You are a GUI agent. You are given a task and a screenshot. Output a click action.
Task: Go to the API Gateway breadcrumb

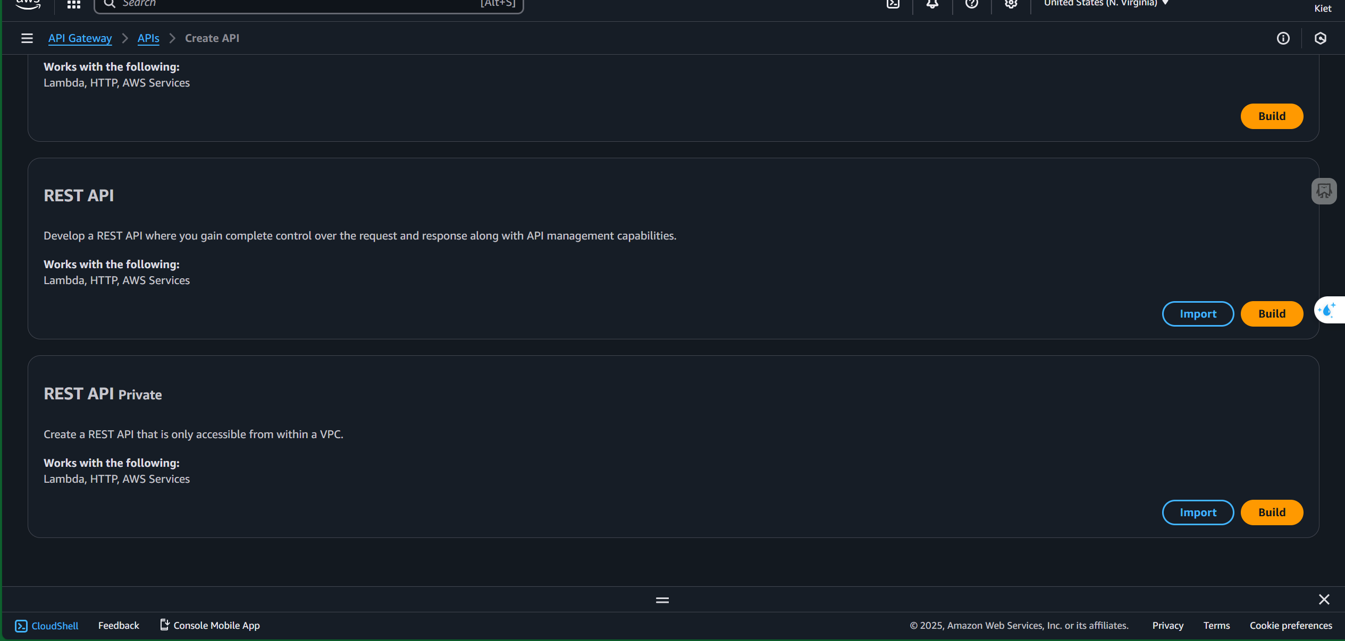80,38
